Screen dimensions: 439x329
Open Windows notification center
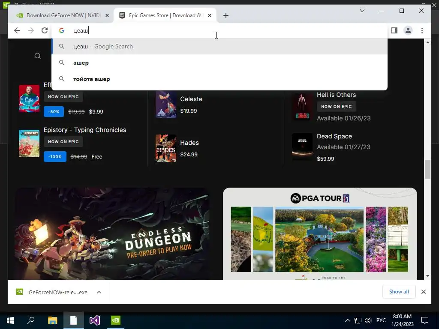425,320
